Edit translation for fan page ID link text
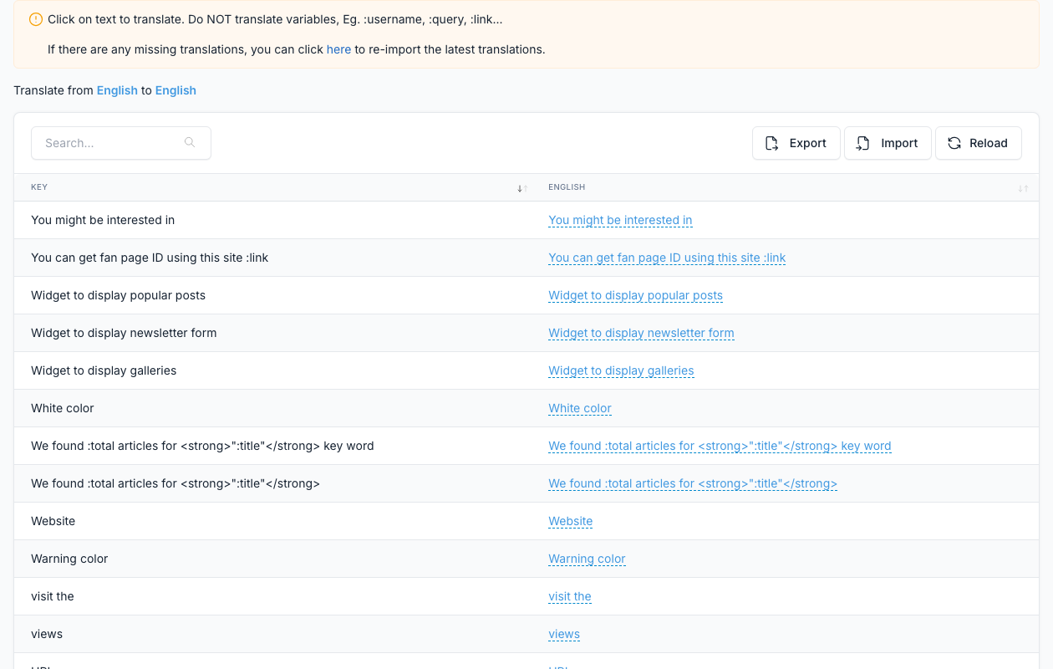 (x=667, y=258)
